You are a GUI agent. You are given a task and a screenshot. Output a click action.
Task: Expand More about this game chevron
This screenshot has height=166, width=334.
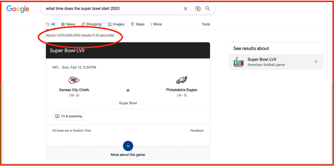coord(128,146)
